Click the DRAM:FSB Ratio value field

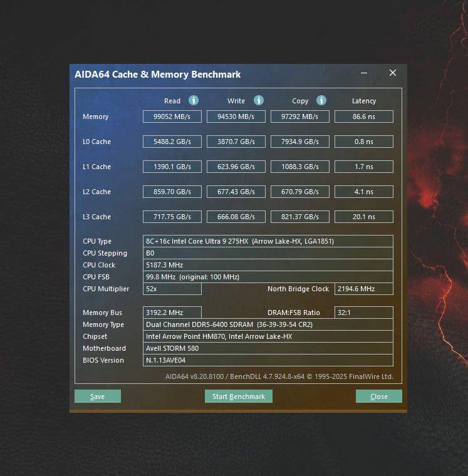[x=364, y=313]
